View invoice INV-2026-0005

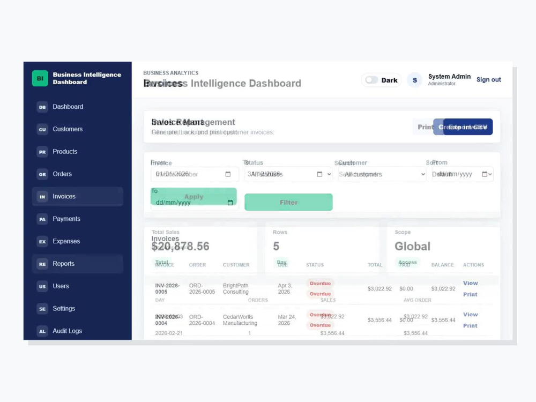(471, 283)
